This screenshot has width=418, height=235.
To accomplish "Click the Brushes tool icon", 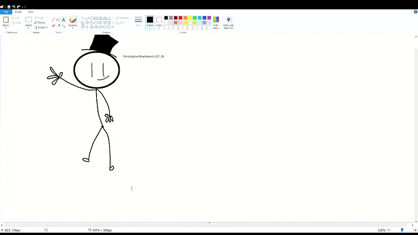I will coord(73,20).
